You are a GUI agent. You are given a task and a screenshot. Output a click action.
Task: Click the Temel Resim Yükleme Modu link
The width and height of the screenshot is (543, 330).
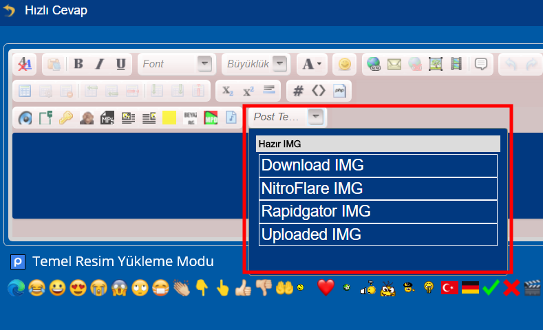(123, 261)
